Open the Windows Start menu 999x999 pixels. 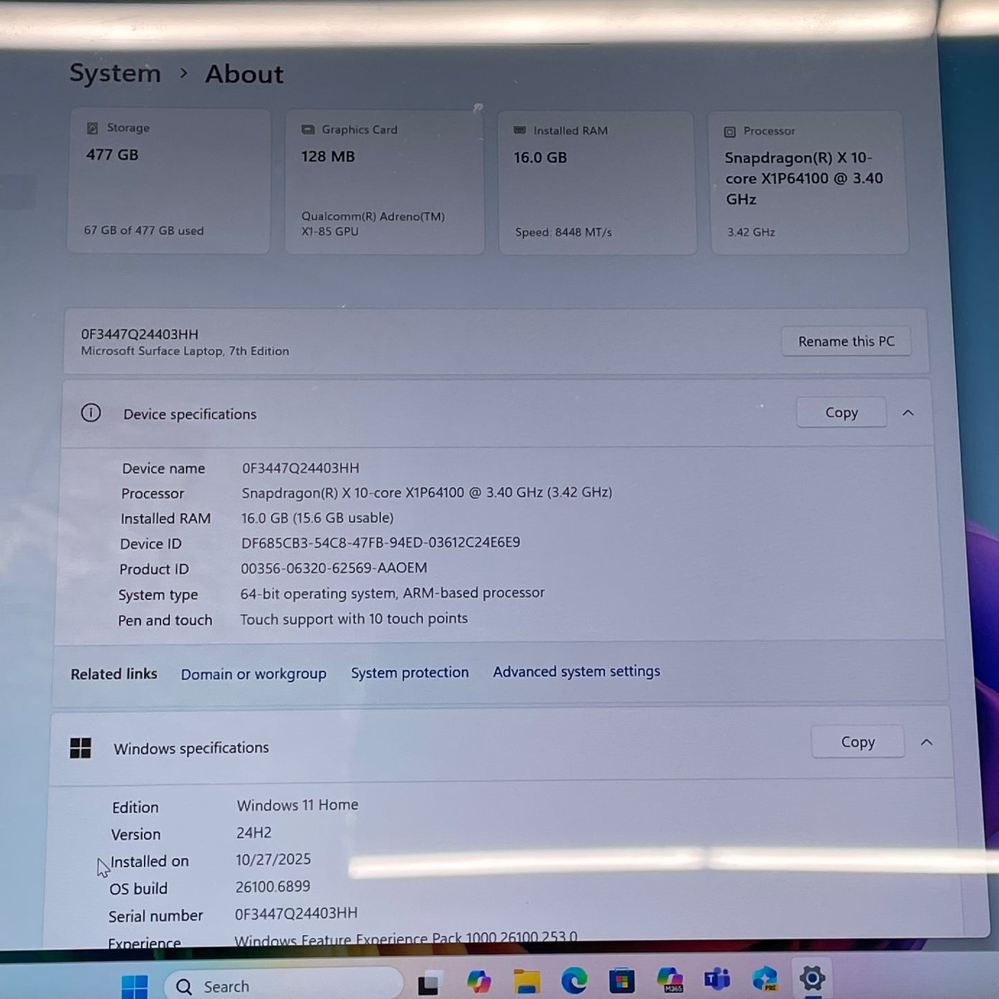point(134,985)
